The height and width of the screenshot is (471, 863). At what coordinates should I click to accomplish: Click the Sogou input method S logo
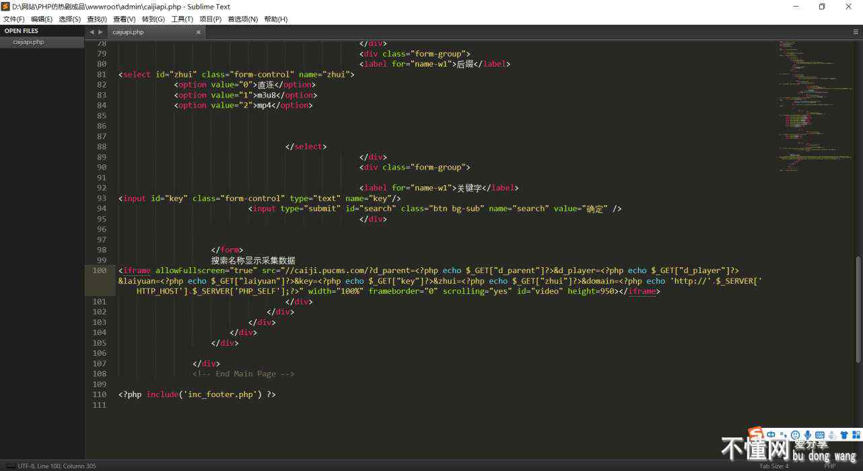(757, 434)
